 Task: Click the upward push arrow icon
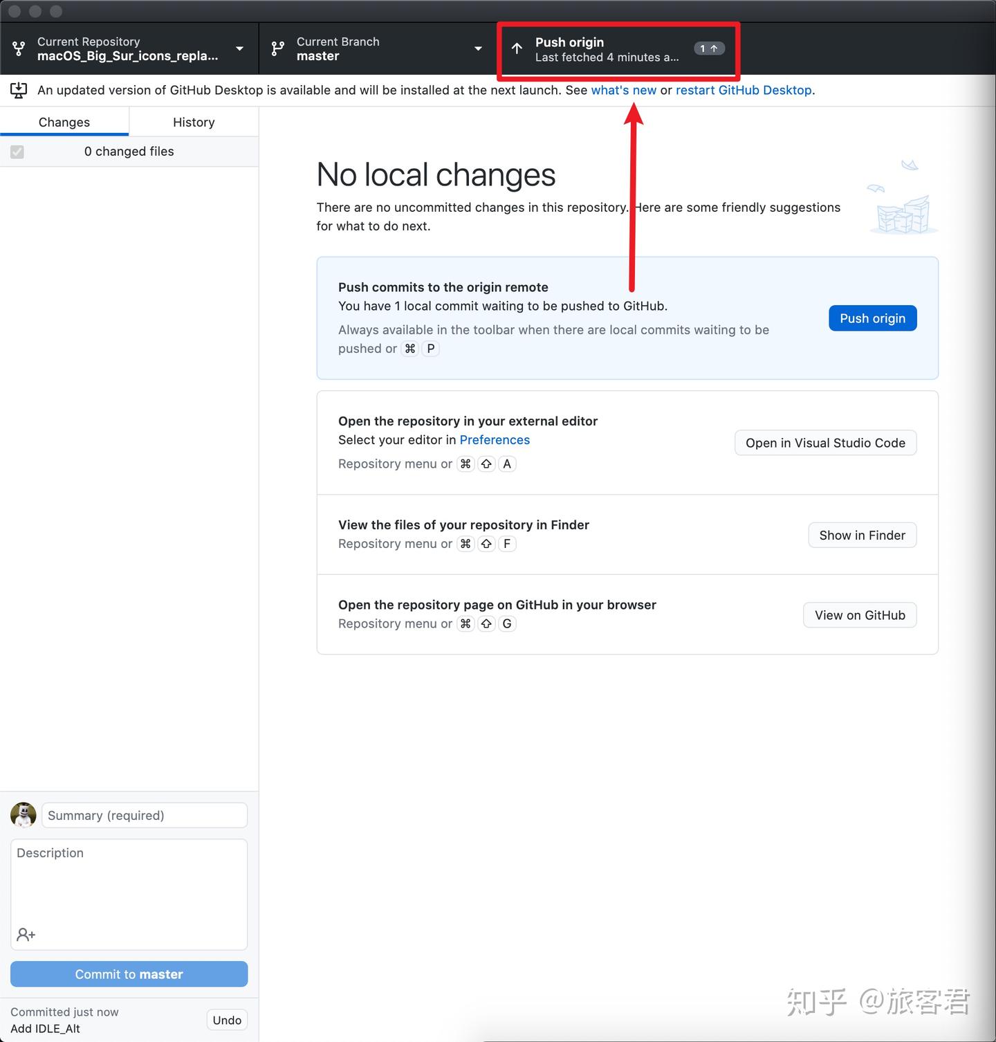[x=517, y=48]
